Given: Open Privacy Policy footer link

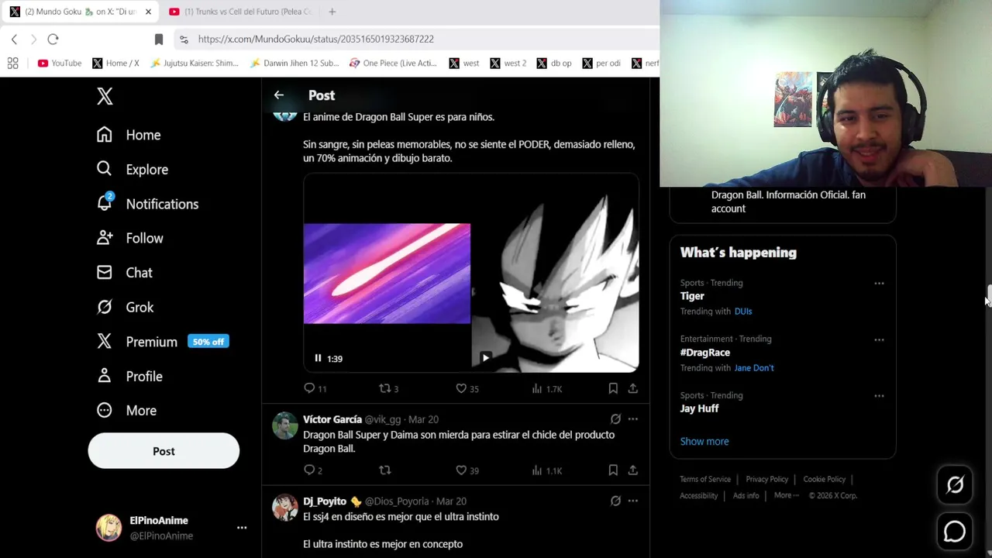Looking at the screenshot, I should coord(766,479).
